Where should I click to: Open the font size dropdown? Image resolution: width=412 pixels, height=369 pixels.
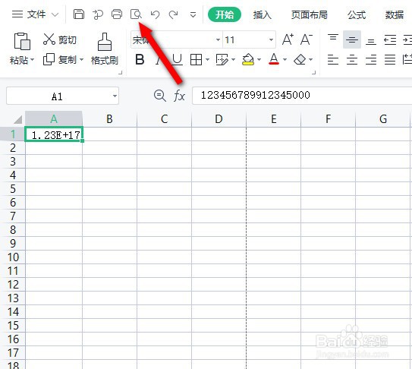[271, 40]
